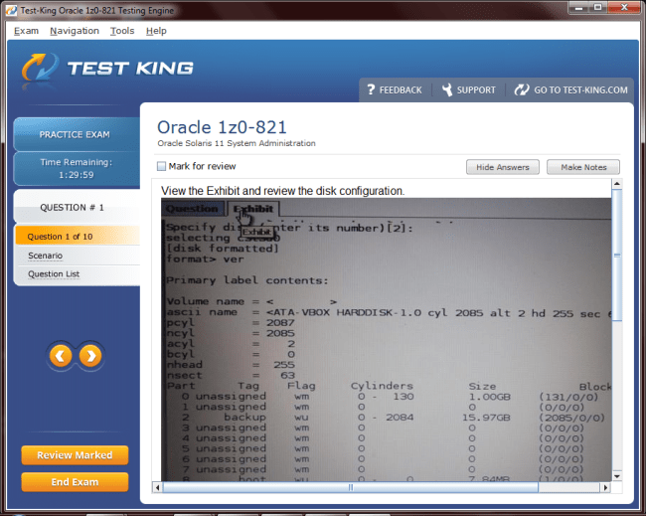Click the horizontal scrollbar left arrow
Screen dimensions: 646x516
pyautogui.click(x=157, y=487)
